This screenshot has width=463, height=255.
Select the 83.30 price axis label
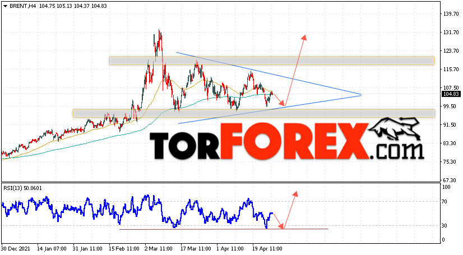(x=451, y=143)
